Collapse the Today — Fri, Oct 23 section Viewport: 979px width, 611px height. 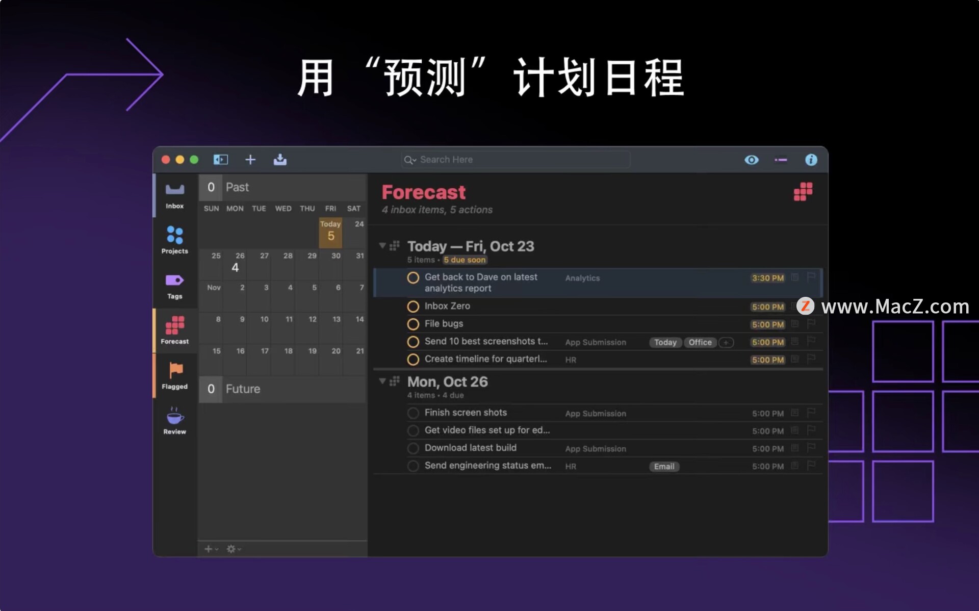[382, 246]
